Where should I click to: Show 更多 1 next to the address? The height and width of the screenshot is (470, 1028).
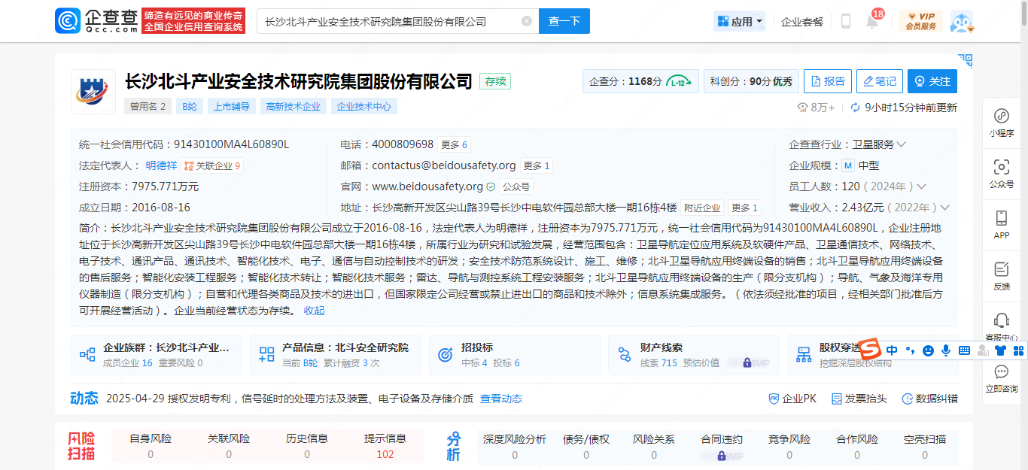pyautogui.click(x=745, y=208)
